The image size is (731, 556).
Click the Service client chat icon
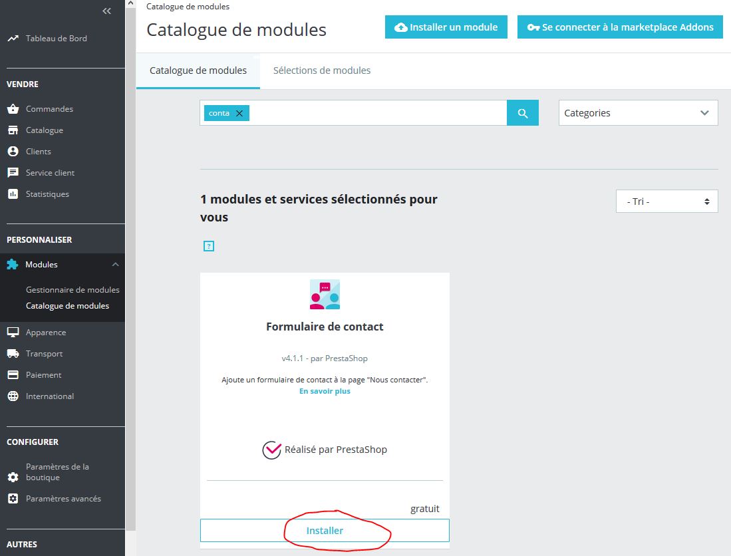coord(15,172)
